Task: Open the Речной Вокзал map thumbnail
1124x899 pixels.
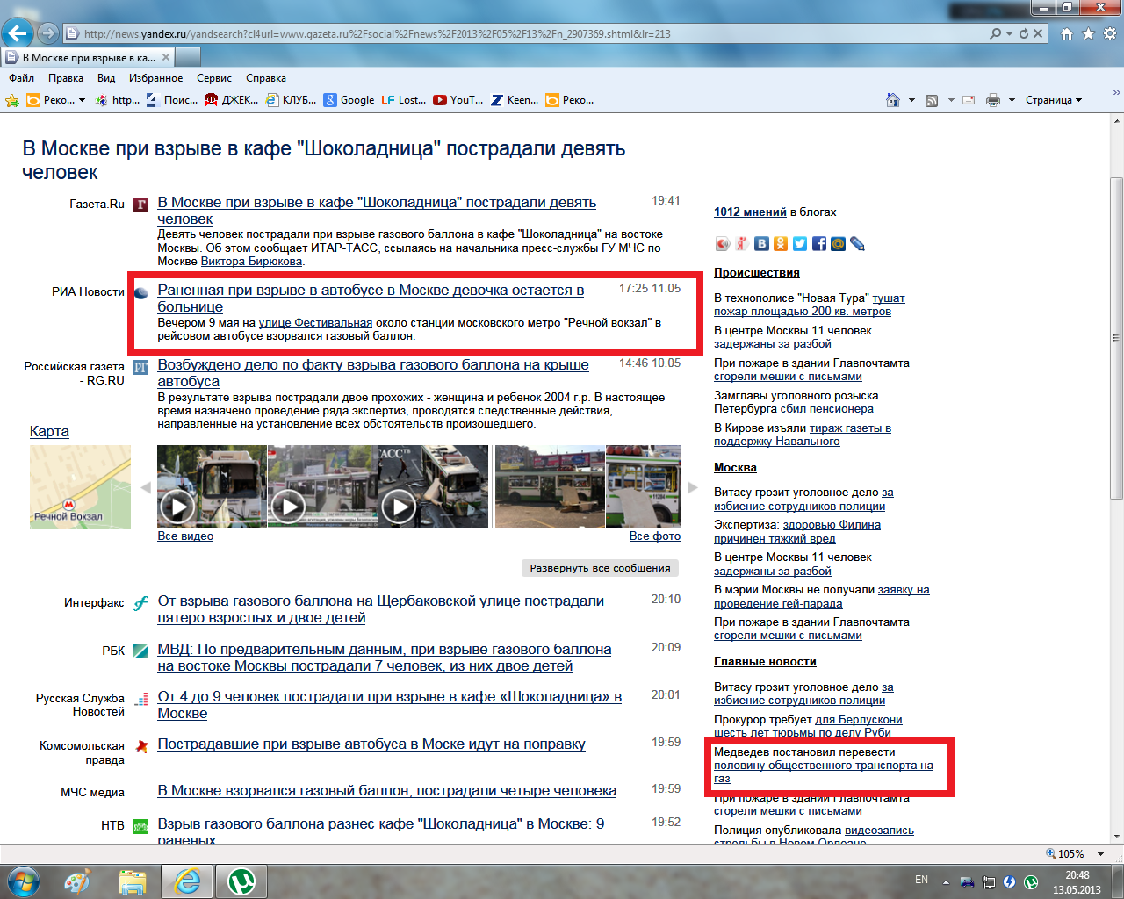Action: pyautogui.click(x=80, y=486)
